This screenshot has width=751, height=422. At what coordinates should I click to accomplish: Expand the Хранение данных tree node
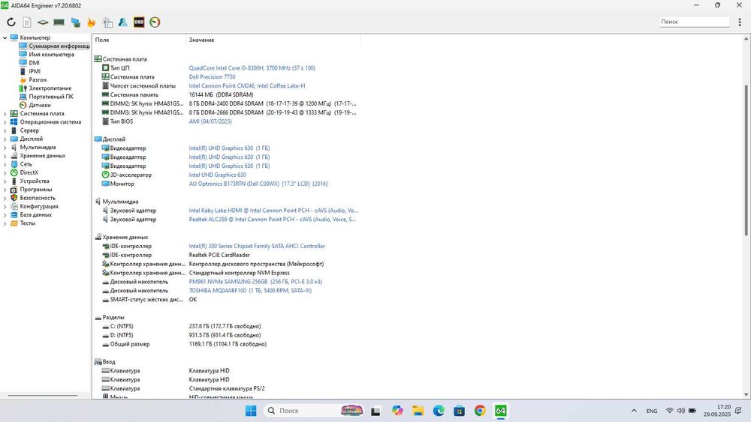point(5,156)
